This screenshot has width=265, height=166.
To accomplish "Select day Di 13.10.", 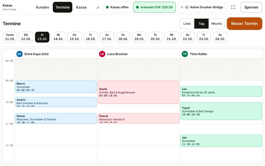I will (x=42, y=37).
